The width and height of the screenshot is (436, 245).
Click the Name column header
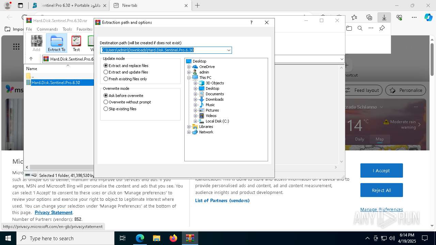coord(32,69)
